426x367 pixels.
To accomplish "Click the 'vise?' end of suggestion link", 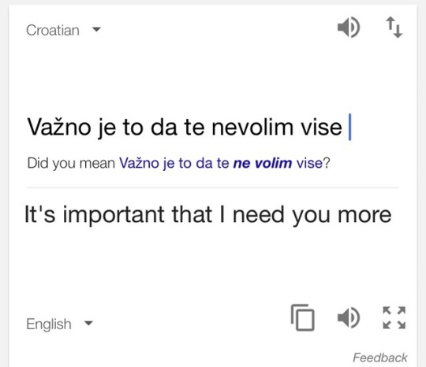I will click(x=313, y=163).
